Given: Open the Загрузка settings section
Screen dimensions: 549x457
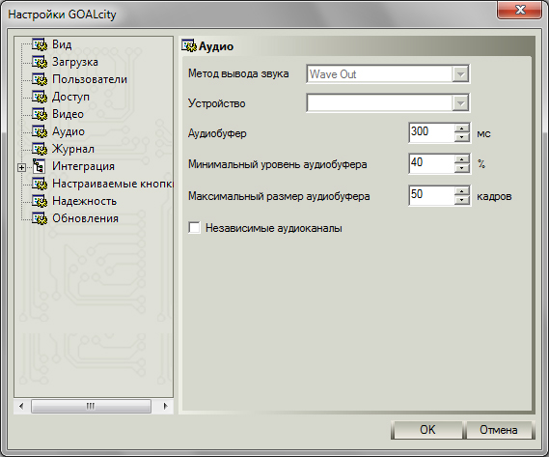Looking at the screenshot, I should [x=75, y=62].
